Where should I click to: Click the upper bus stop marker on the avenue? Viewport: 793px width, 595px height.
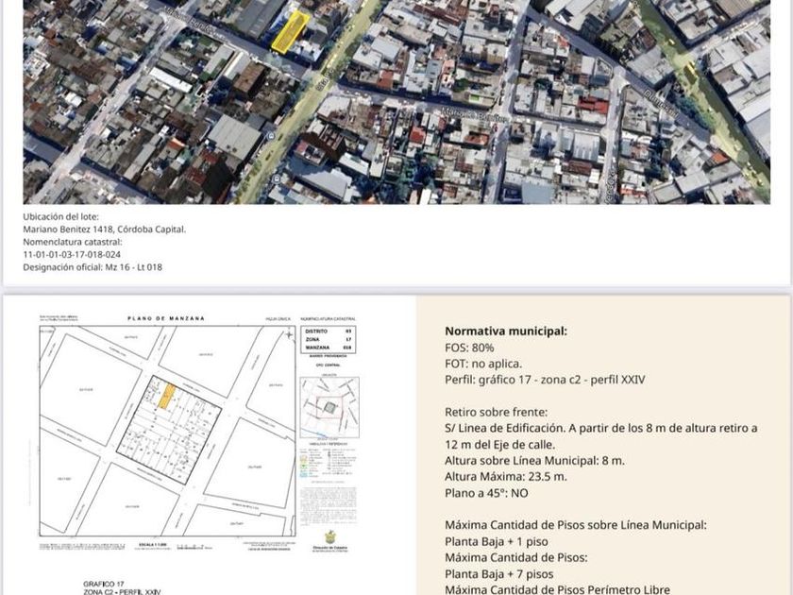[x=271, y=136]
